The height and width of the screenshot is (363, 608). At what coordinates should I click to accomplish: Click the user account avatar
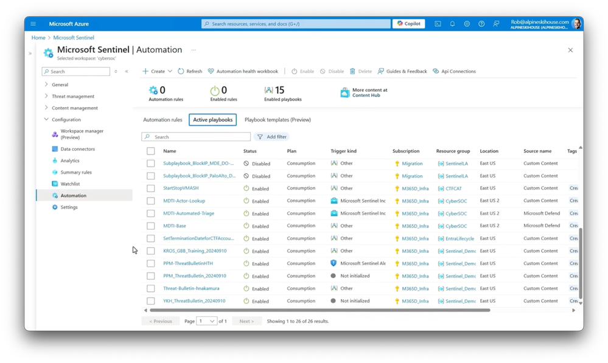click(576, 24)
